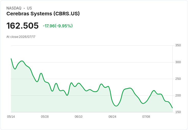The width and height of the screenshot is (188, 130).
Task: Click the 07/08 date label
Action: tap(146, 117)
